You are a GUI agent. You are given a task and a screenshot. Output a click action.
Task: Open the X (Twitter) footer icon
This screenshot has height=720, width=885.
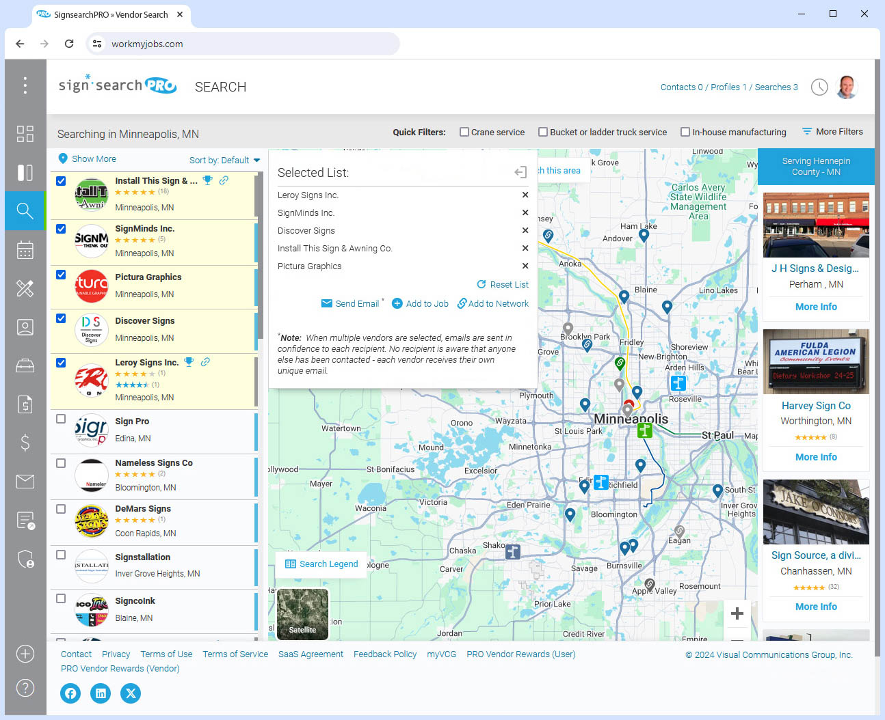[131, 693]
